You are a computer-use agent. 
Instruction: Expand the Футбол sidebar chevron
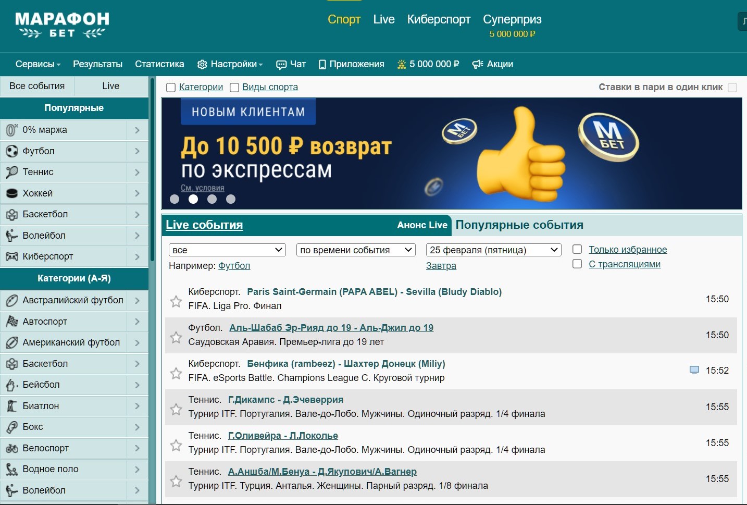tap(138, 151)
